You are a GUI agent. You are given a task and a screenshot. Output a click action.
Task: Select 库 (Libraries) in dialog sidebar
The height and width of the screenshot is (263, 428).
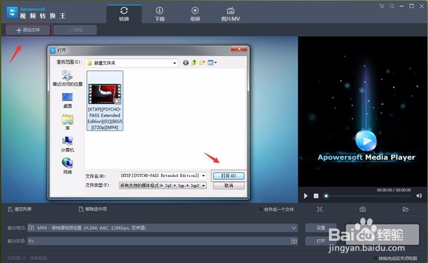[x=67, y=122]
